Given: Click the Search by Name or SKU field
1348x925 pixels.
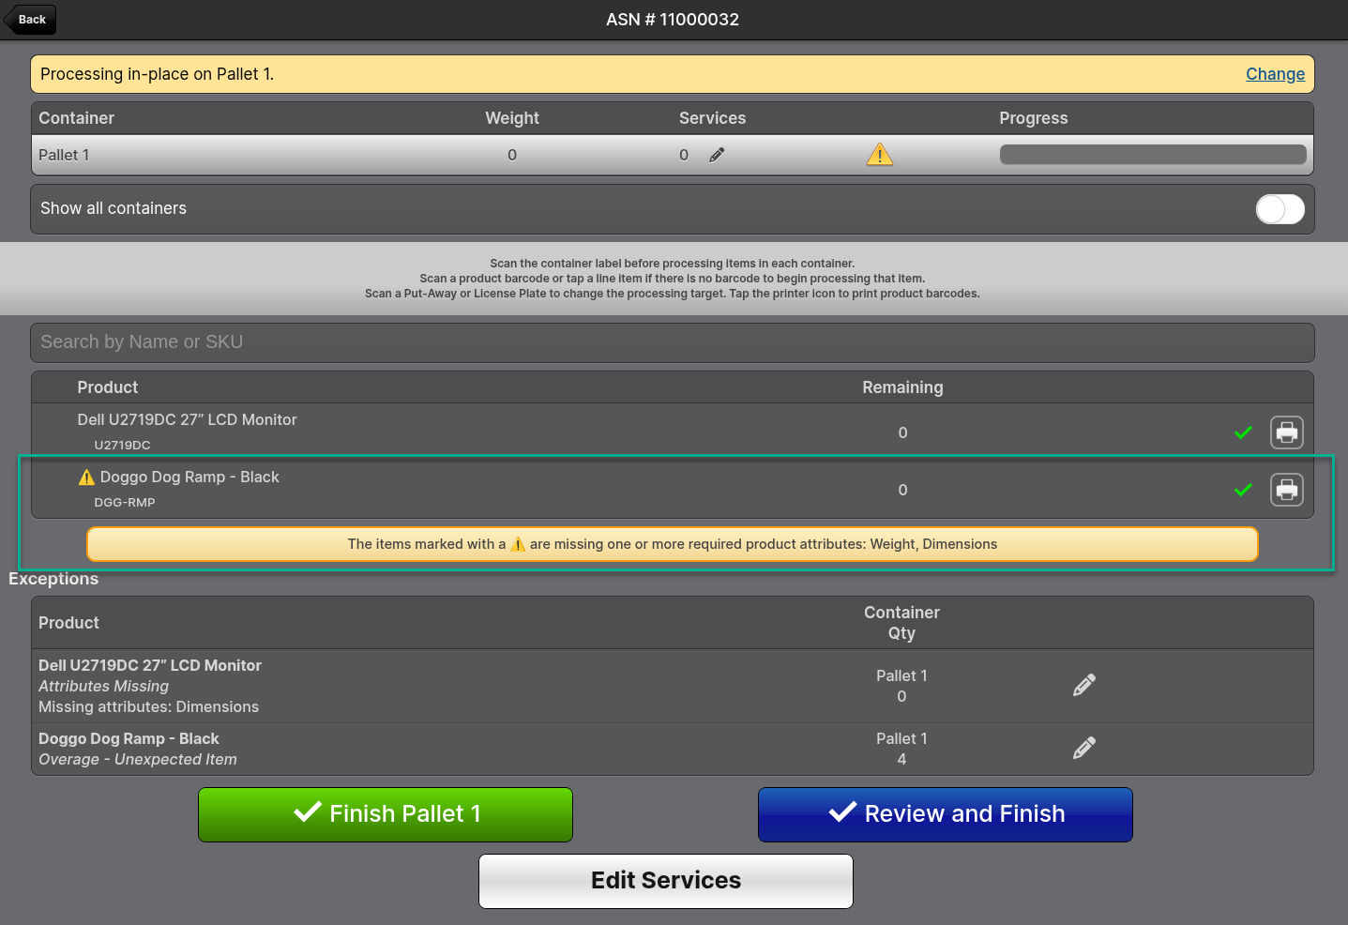Looking at the screenshot, I should (672, 342).
